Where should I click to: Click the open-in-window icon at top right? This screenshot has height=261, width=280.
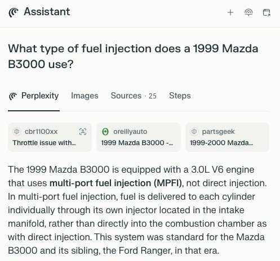pos(266,12)
